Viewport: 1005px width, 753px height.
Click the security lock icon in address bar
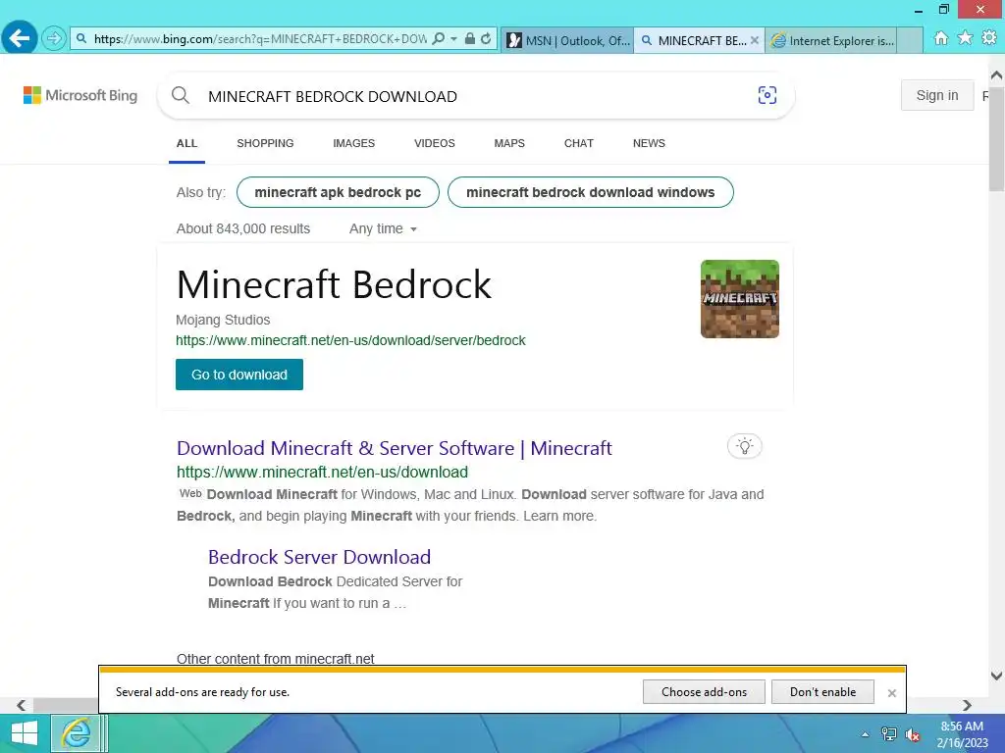click(470, 39)
